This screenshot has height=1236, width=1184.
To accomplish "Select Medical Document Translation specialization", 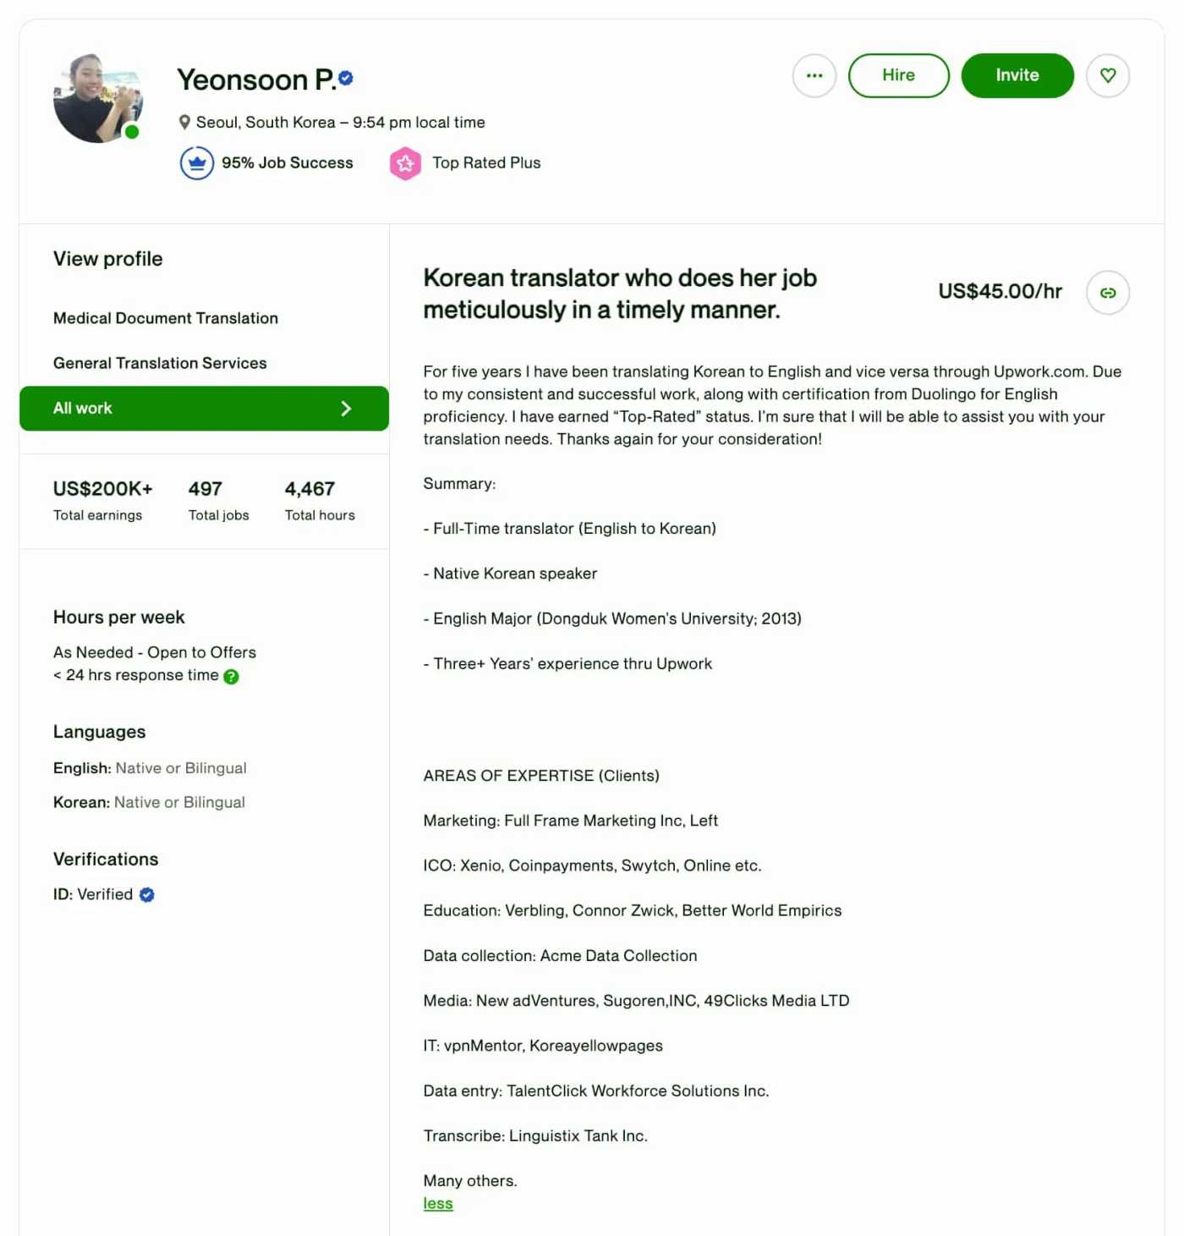I will [x=165, y=318].
